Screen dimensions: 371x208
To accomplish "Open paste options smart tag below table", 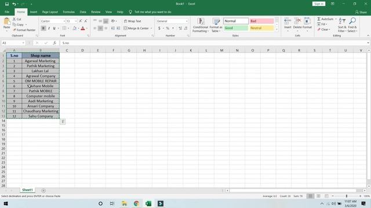I will tap(63, 122).
